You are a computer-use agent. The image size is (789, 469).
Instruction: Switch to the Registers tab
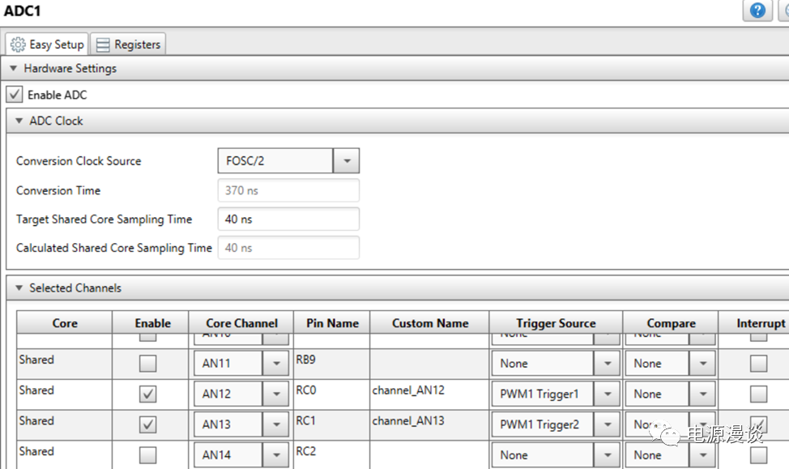[x=128, y=45]
